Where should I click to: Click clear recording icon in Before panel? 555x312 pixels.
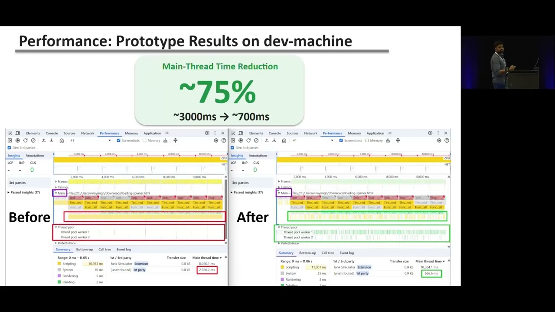tap(33, 140)
